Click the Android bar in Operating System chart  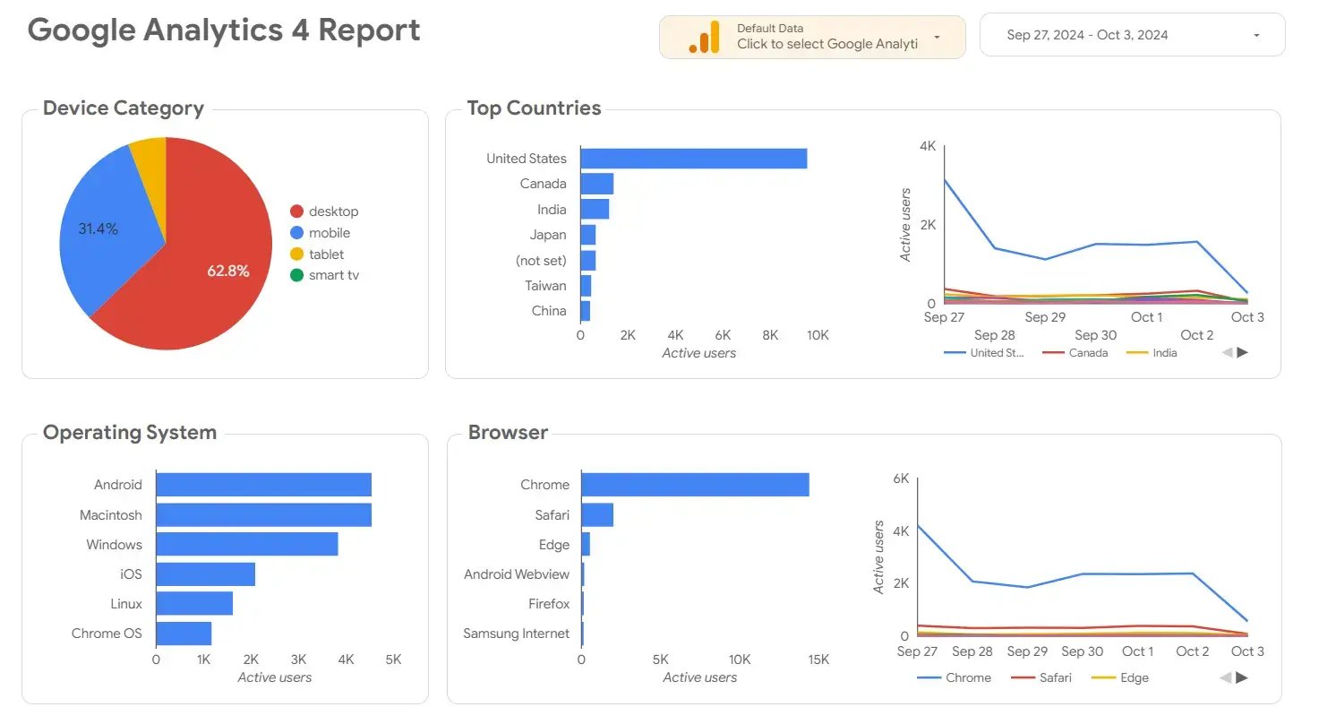coord(264,485)
